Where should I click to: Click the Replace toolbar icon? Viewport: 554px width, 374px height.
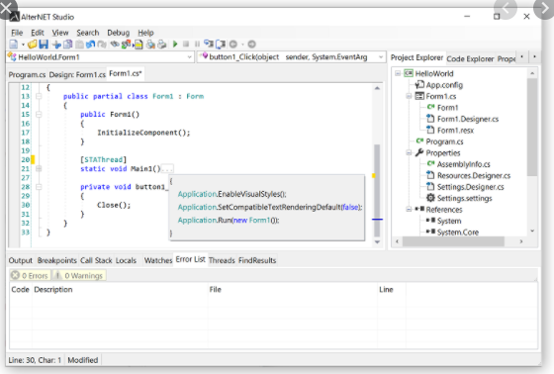point(127,45)
